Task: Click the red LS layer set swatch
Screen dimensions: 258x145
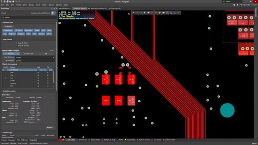Action: (60, 140)
